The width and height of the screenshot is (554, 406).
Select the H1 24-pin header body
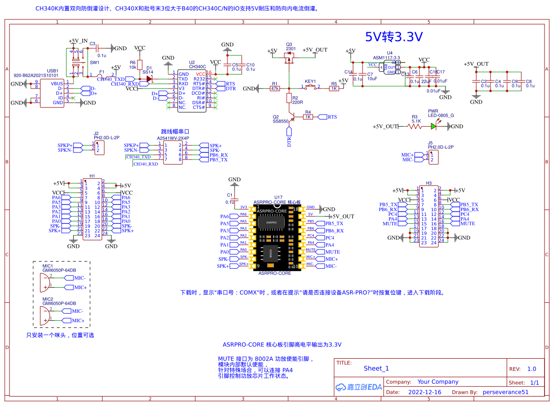pyautogui.click(x=92, y=210)
